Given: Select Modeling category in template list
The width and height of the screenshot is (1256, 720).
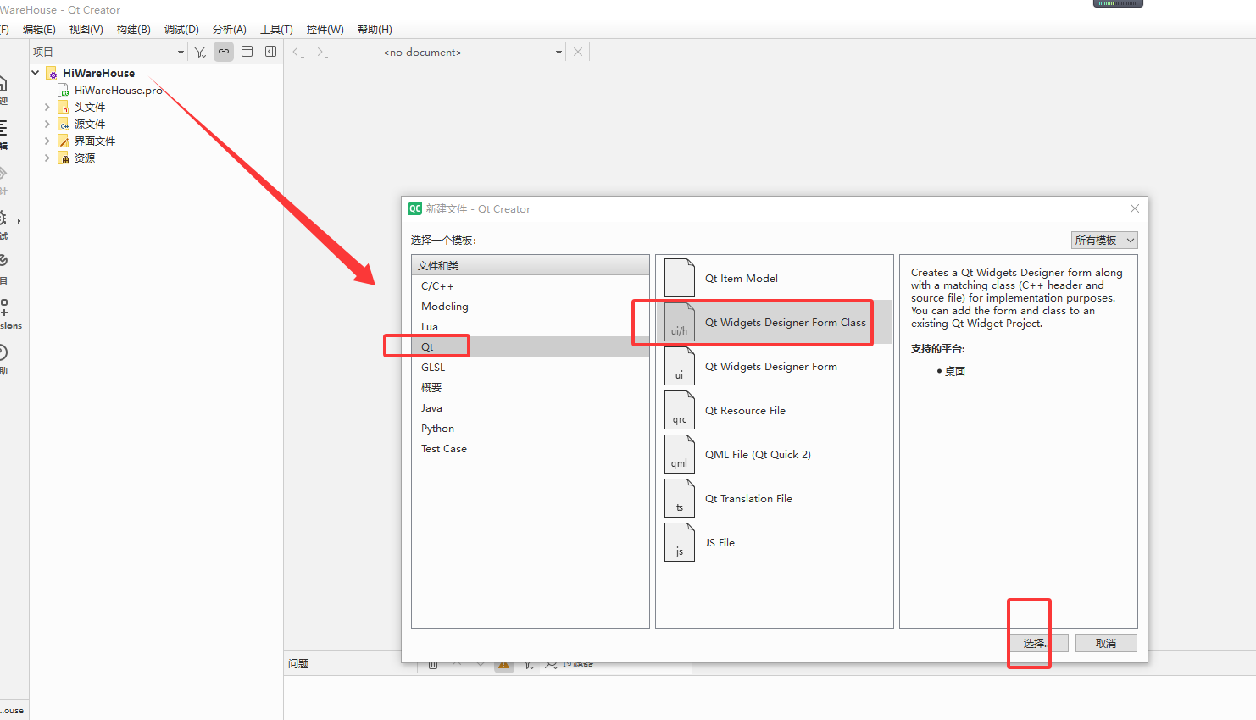Looking at the screenshot, I should coord(531,306).
